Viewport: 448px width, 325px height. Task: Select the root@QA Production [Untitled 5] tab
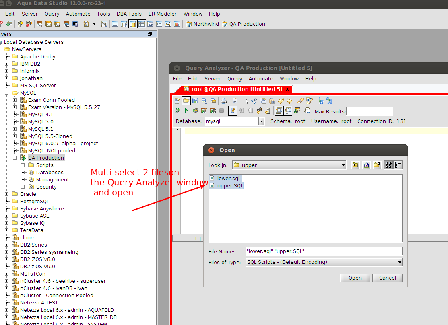237,89
